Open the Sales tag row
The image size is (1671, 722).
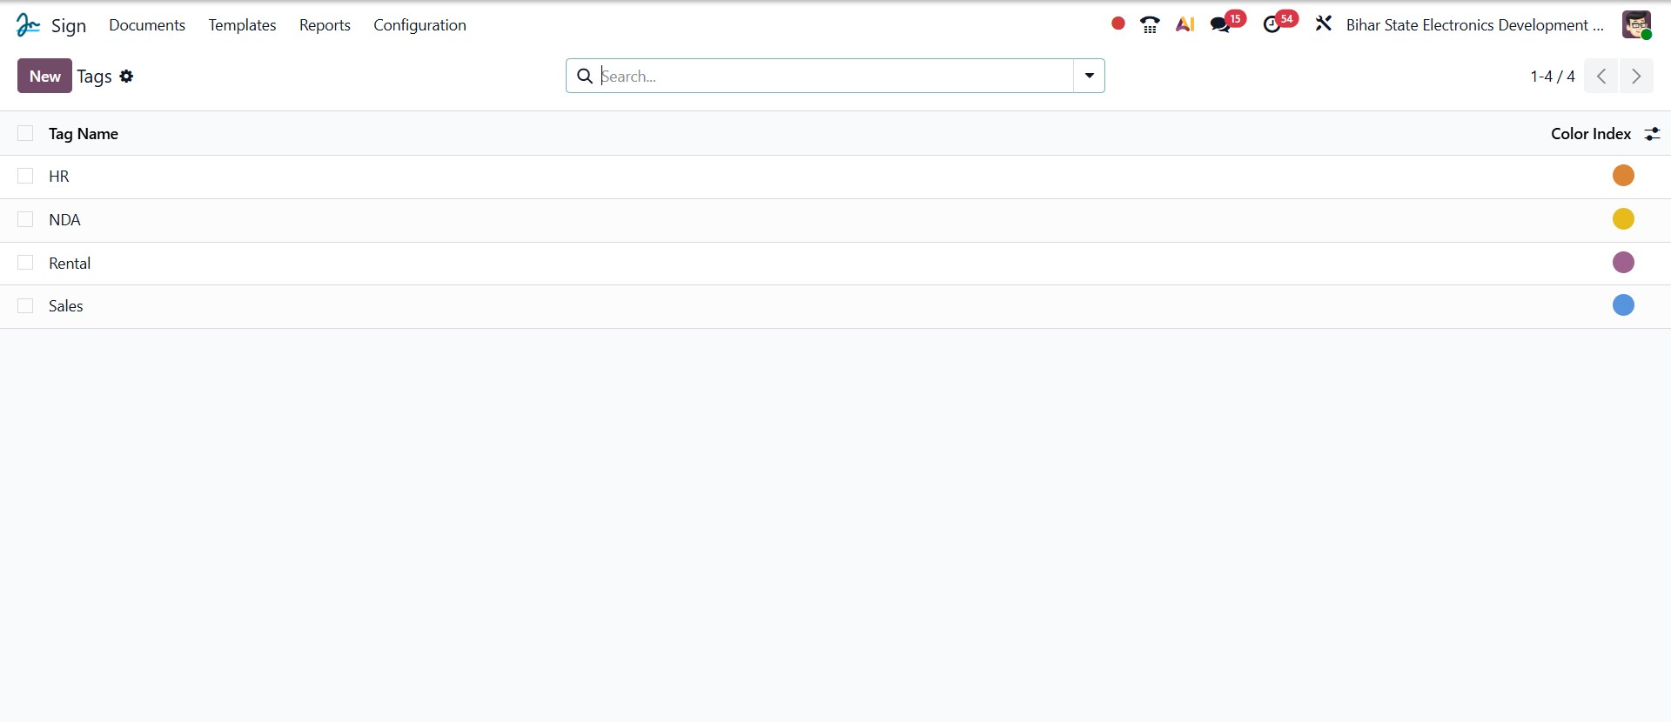click(835, 306)
